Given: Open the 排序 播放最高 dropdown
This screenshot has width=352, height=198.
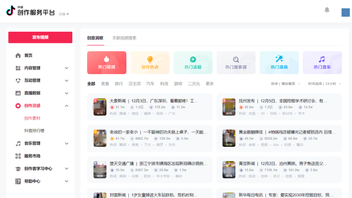Looking at the screenshot, I should (x=286, y=84).
